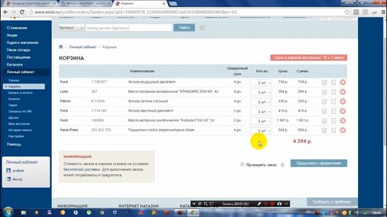Edit the Filtron K 1350A row with pencil icon
The width and height of the screenshot is (387, 217).
(325, 102)
